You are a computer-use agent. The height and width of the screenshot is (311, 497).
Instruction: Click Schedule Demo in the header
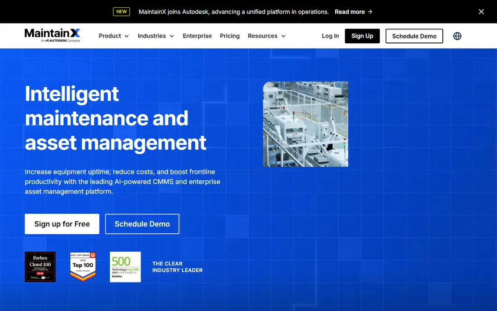coord(414,36)
